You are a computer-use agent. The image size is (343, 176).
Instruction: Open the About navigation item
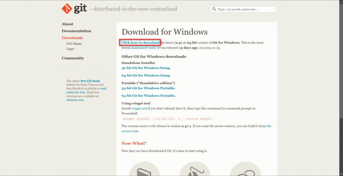pos(67,24)
